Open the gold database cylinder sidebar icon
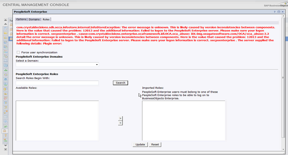The height and width of the screenshot is (155, 288). coord(5,89)
